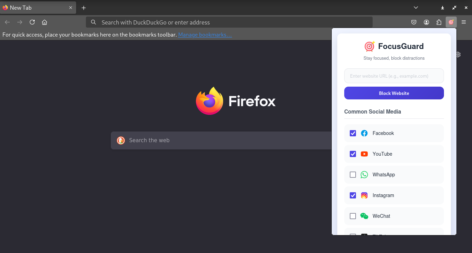List all tabs dropdown arrow
The height and width of the screenshot is (253, 472).
pyautogui.click(x=416, y=8)
